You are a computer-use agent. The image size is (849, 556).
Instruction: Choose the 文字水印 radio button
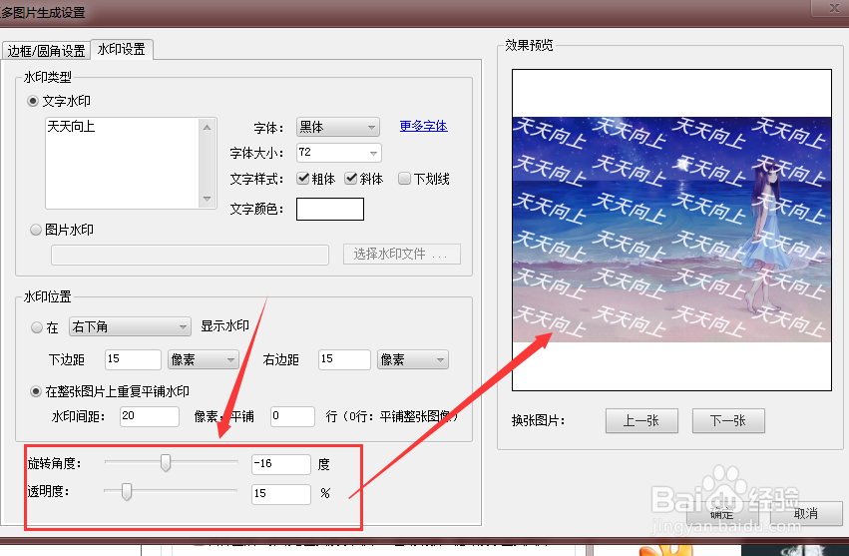[x=33, y=102]
